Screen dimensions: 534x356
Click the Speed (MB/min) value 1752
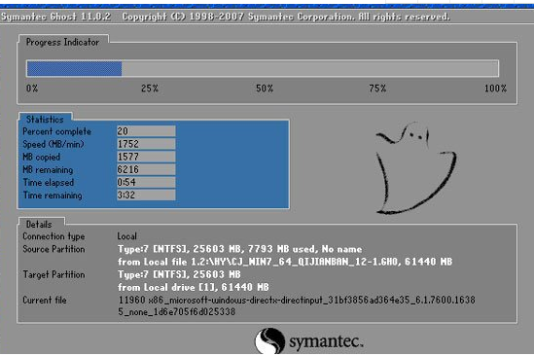(x=146, y=144)
